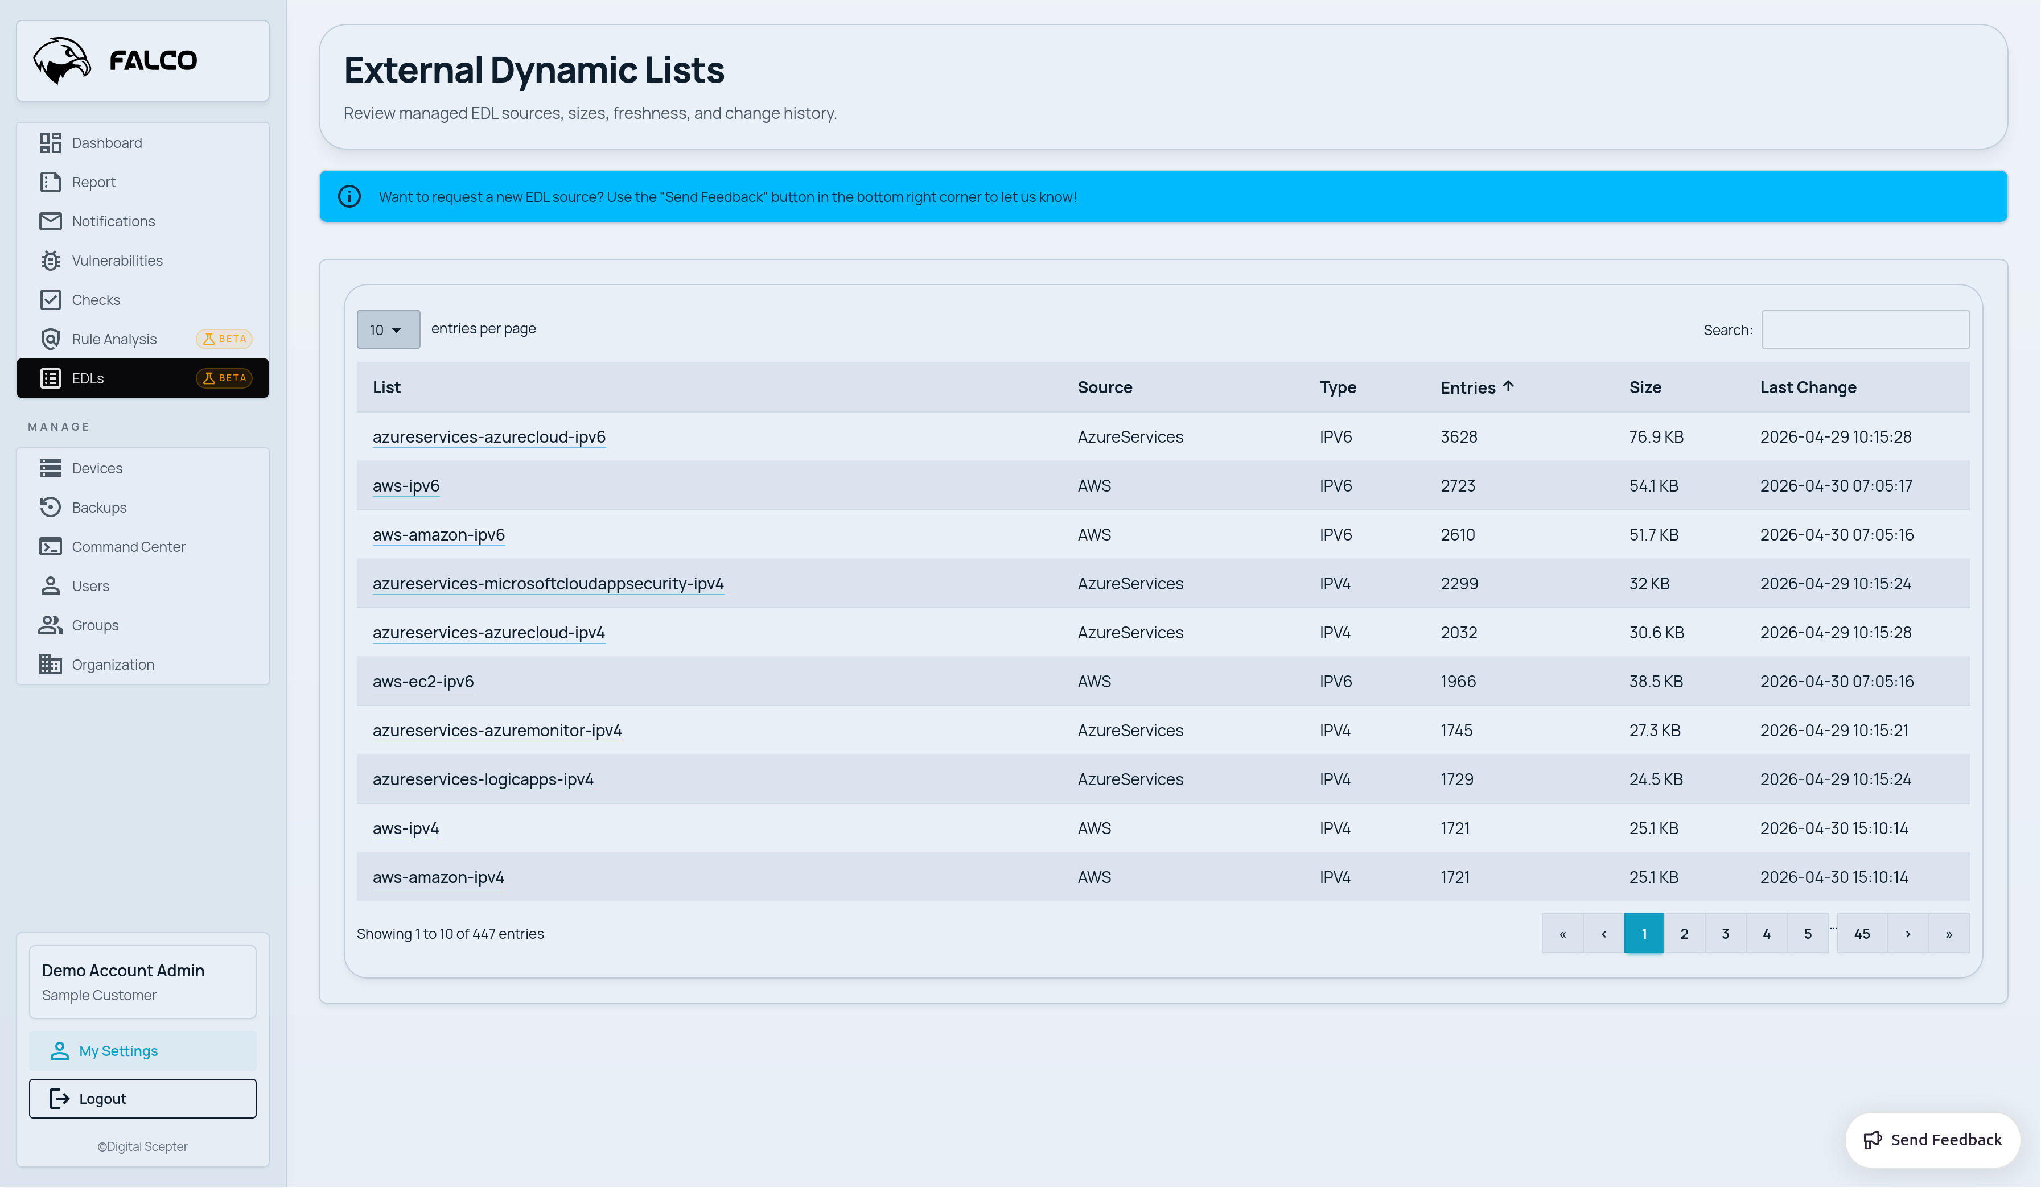The image size is (2041, 1188).
Task: Go to pagination page 4
Action: pos(1767,934)
